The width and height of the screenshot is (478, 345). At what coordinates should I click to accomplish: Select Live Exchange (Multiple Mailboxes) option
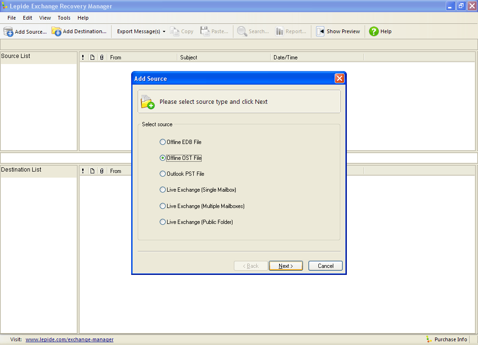(202, 206)
